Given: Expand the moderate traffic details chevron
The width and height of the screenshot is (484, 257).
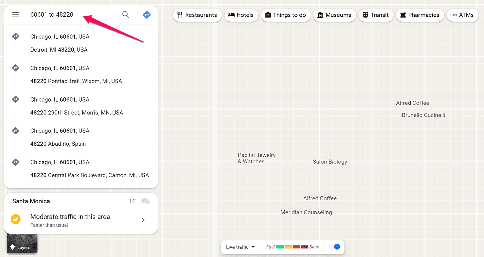Looking at the screenshot, I should [143, 220].
